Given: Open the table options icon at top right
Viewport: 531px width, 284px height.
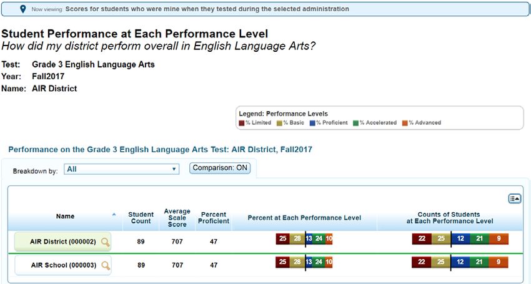Looking at the screenshot, I should pyautogui.click(x=514, y=198).
